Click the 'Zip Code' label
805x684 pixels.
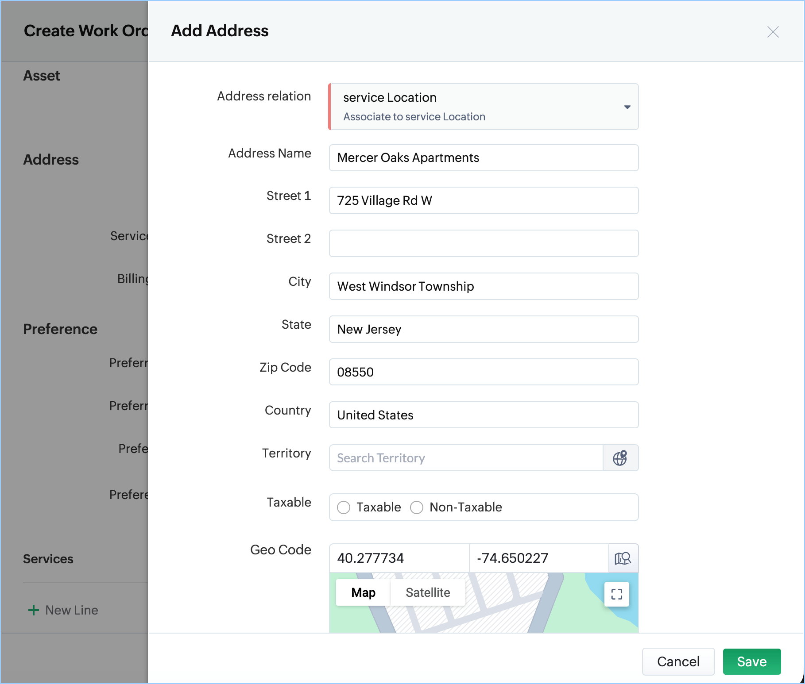(285, 367)
